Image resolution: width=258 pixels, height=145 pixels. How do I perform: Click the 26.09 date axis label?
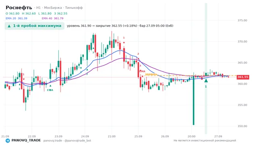point(165,137)
